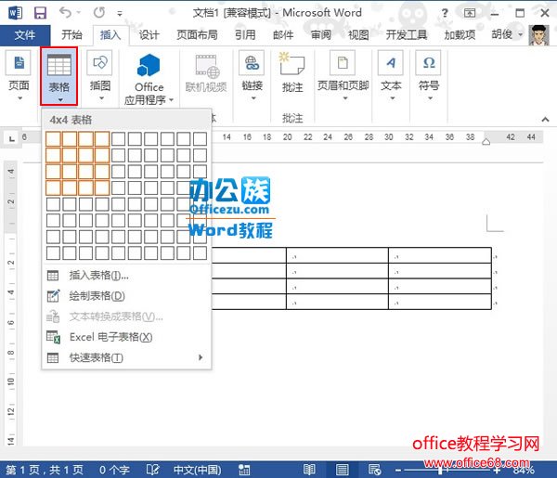557x478 pixels.
Task: Open Word Help with the question mark
Action: 445,13
